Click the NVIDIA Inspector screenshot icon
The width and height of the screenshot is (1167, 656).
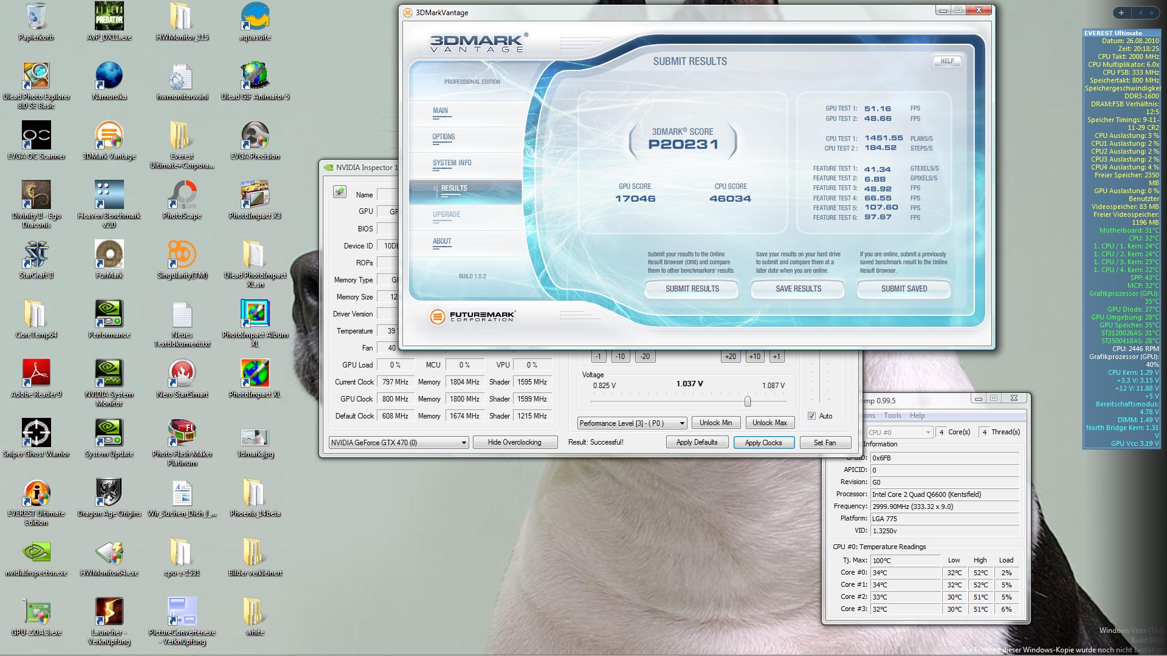(x=339, y=193)
